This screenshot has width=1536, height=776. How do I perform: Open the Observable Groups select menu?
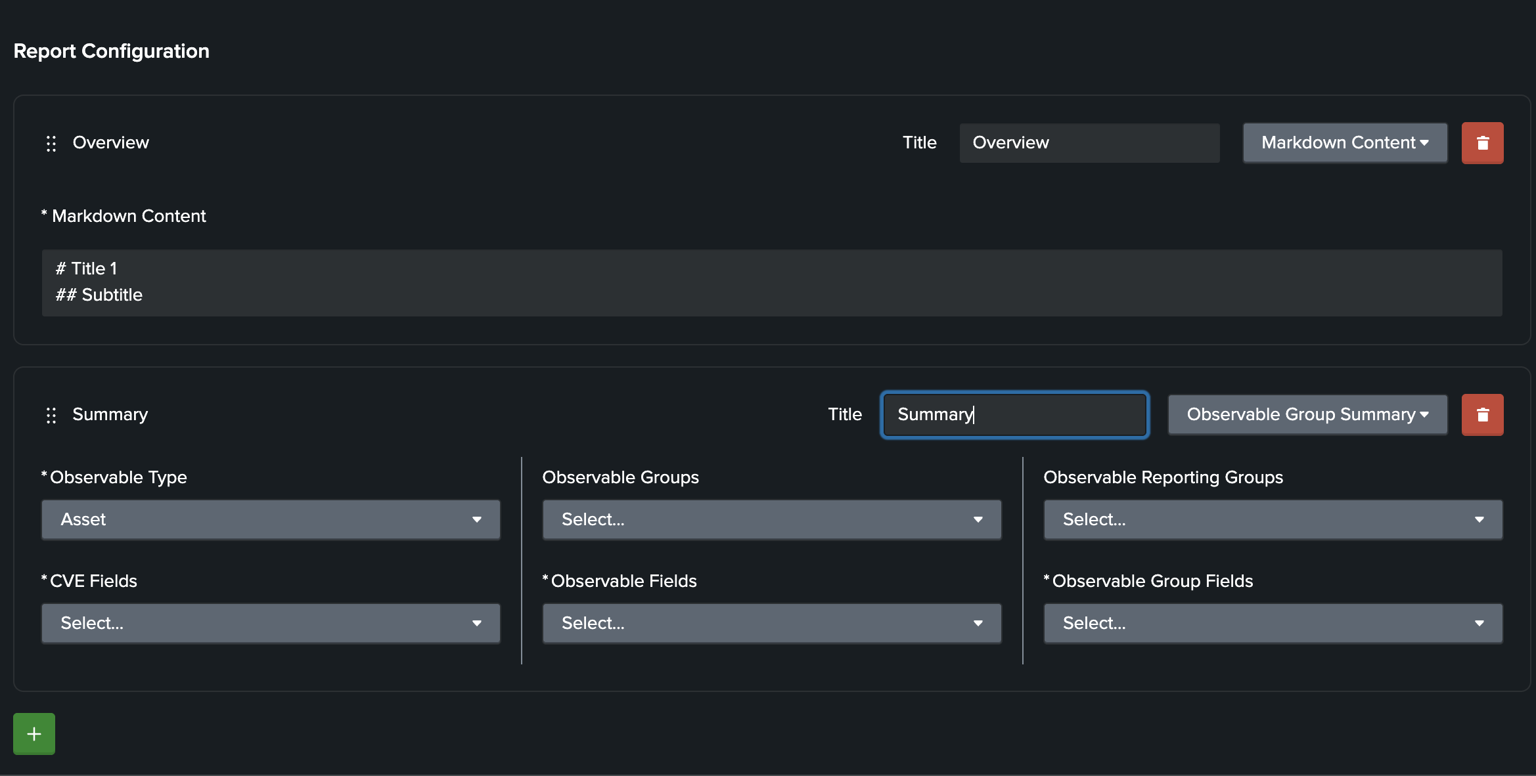(x=771, y=519)
